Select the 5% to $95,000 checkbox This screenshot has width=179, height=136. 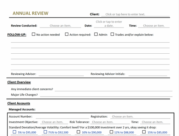click(x=14, y=132)
